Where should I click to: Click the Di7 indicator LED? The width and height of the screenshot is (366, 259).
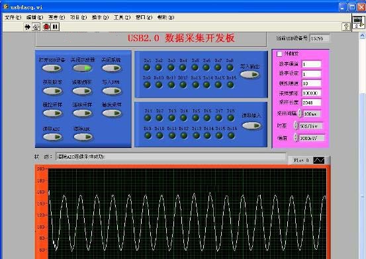(218, 118)
